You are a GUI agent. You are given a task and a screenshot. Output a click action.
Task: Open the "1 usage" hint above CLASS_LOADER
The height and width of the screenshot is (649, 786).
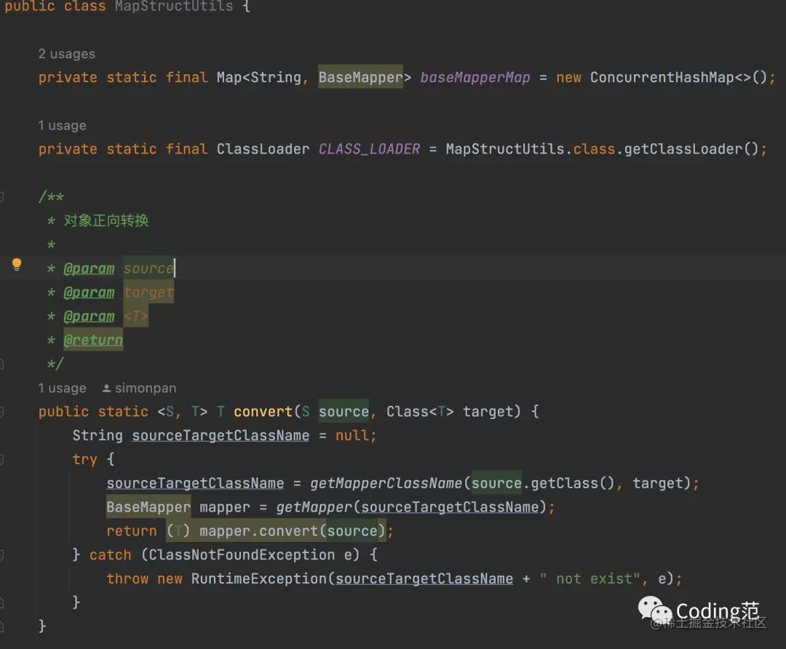(62, 125)
